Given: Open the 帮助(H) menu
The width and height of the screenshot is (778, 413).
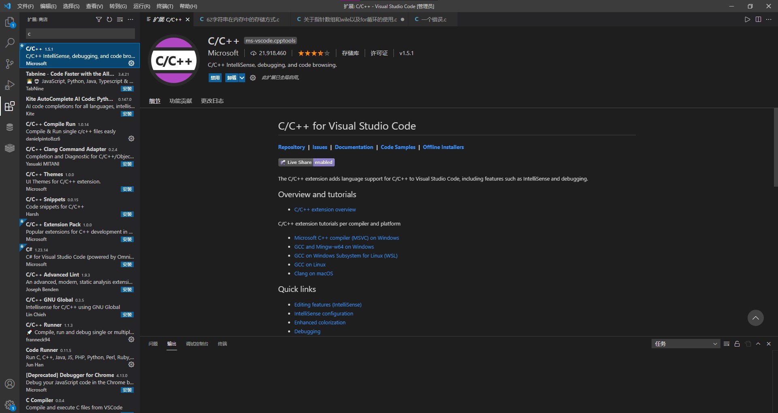Looking at the screenshot, I should (x=188, y=6).
